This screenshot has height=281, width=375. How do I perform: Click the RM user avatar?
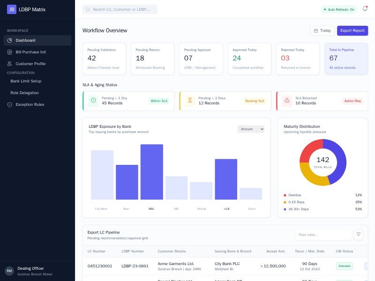[x=9, y=271]
